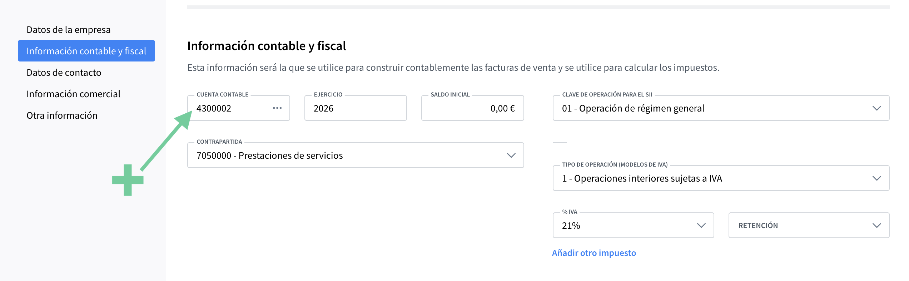Click the 01 - Operación de régimen general value

tap(633, 108)
